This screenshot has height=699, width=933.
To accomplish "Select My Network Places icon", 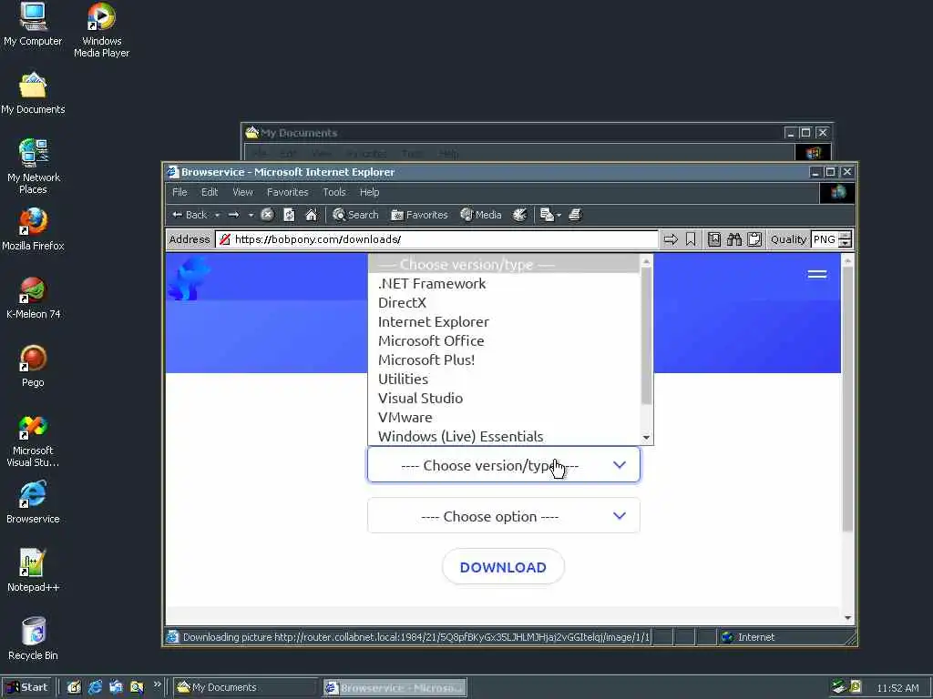I will [x=33, y=167].
